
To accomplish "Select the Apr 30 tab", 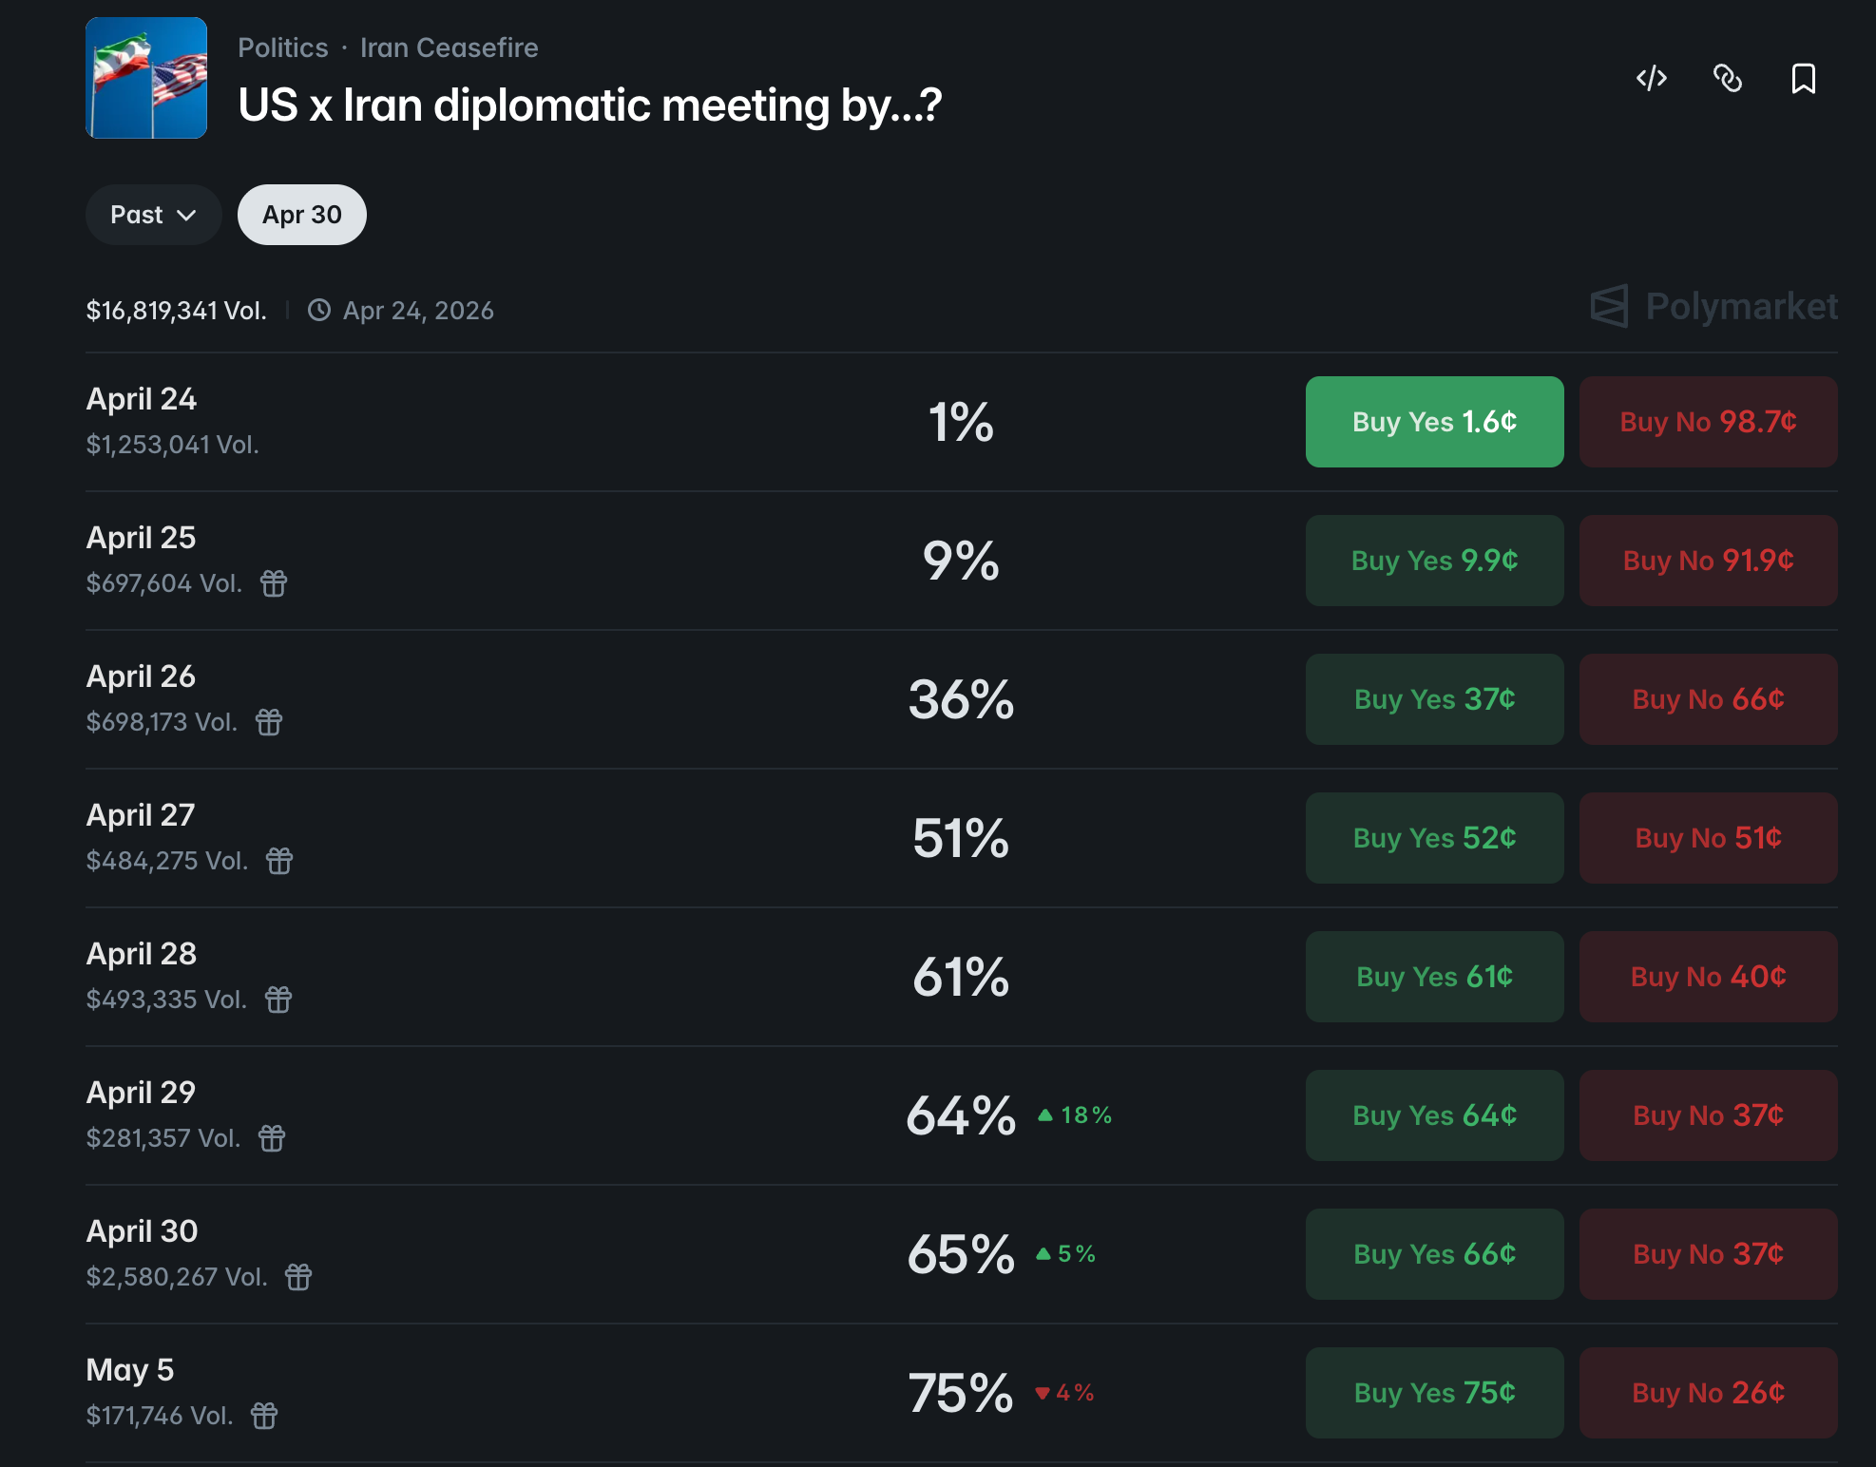I will point(301,215).
